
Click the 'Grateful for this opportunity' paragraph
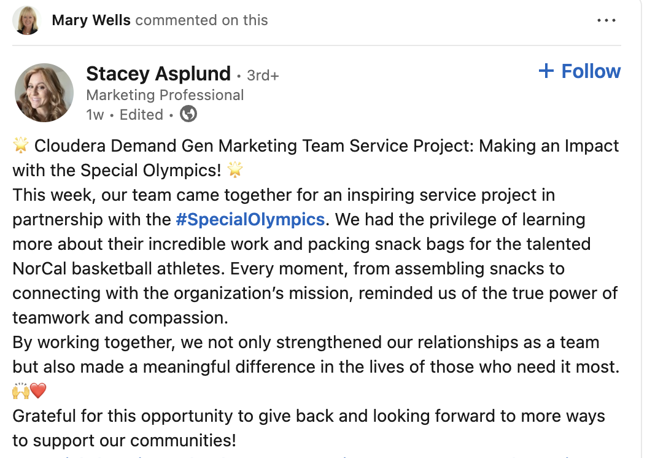pos(308,416)
